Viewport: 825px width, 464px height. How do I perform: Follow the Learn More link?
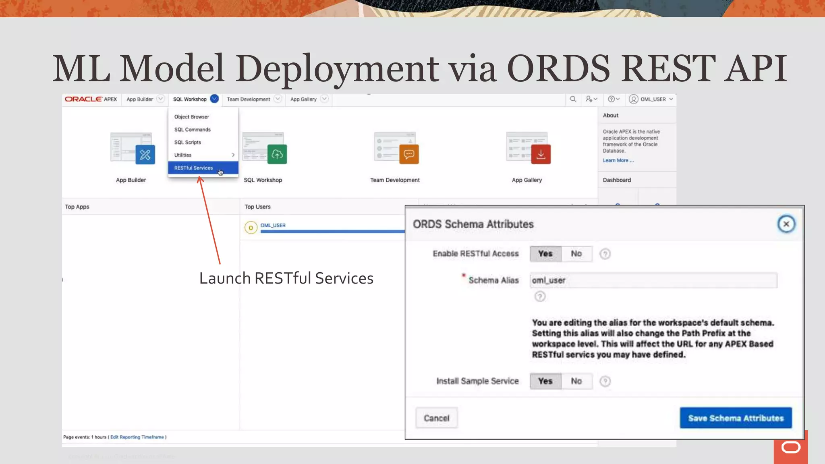point(618,160)
